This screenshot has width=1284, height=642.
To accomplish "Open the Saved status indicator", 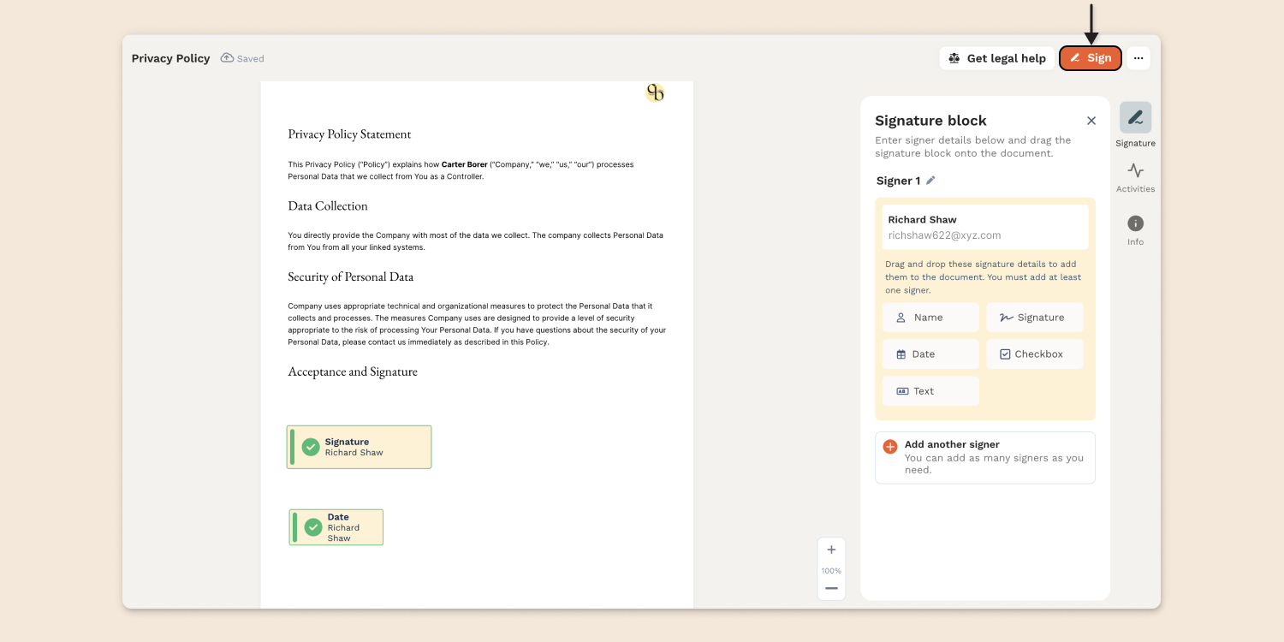I will pyautogui.click(x=242, y=57).
